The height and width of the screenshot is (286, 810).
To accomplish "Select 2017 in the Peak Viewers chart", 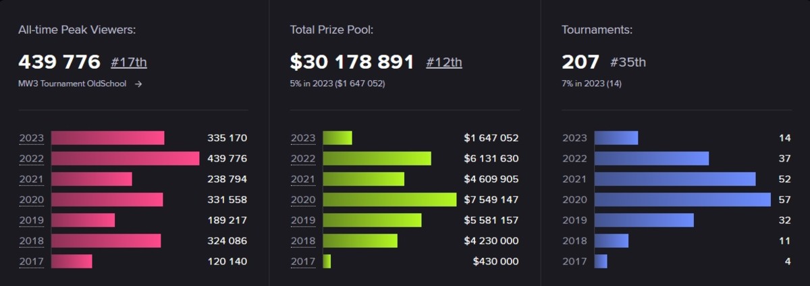I will pyautogui.click(x=31, y=261).
